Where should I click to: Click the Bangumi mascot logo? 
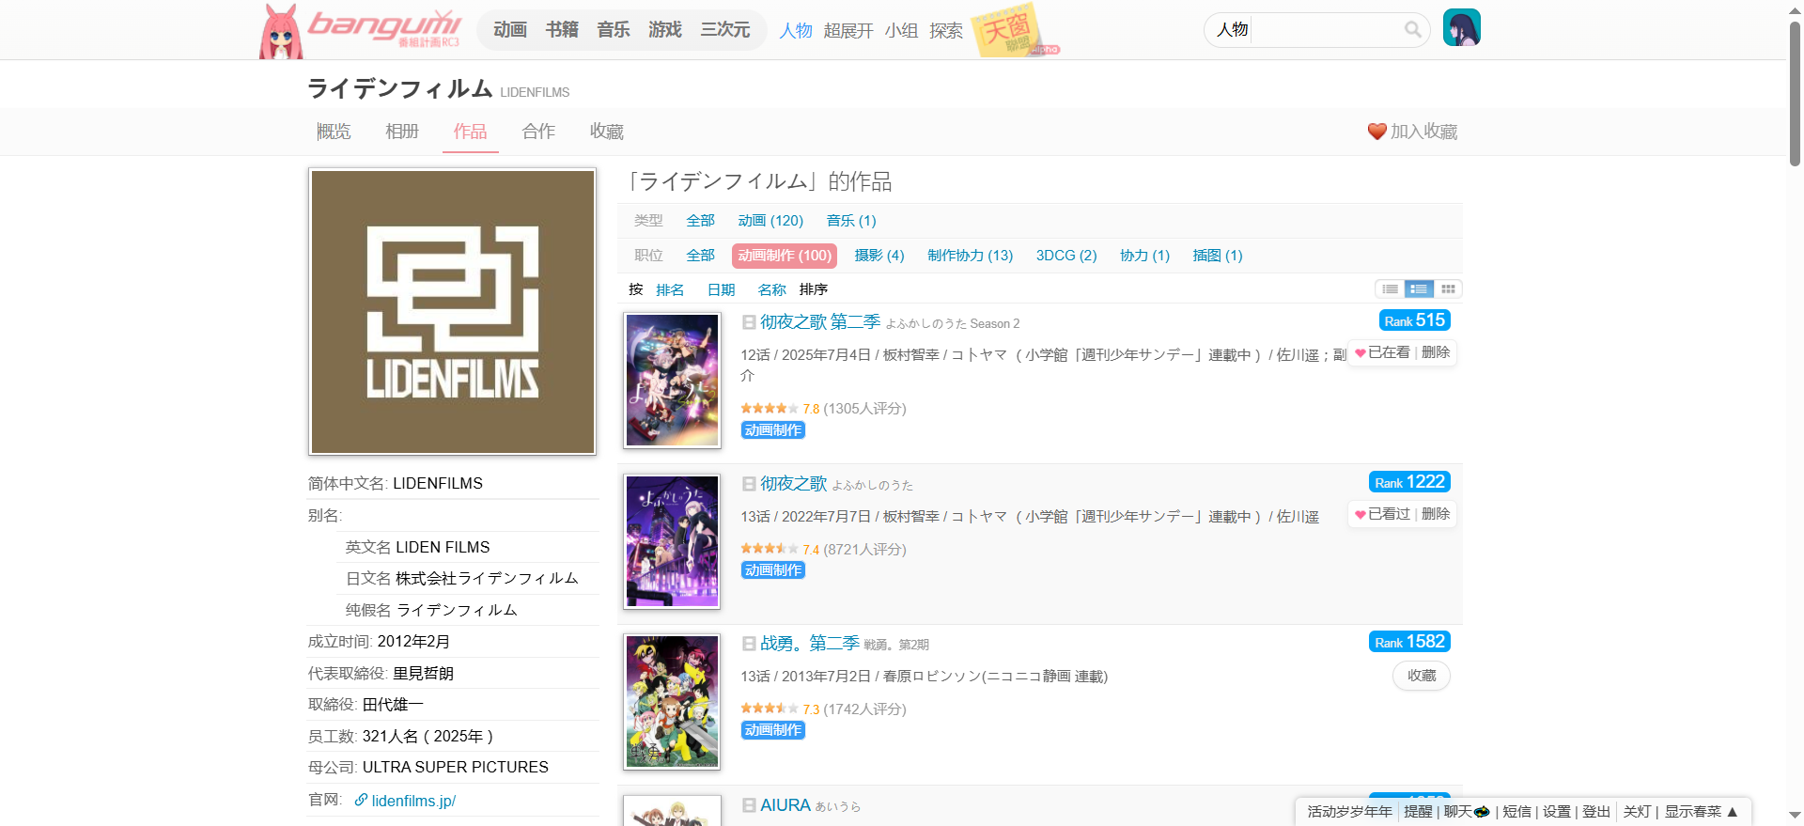pyautogui.click(x=281, y=33)
